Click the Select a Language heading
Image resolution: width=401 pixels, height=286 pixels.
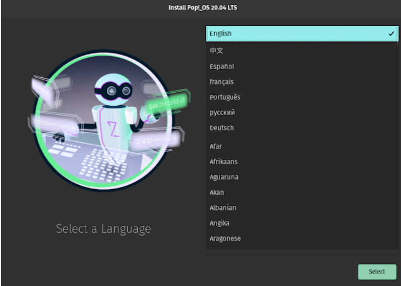pos(103,228)
